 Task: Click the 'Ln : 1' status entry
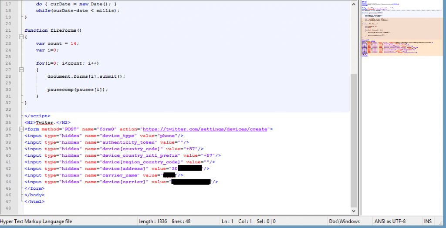pyautogui.click(x=227, y=221)
